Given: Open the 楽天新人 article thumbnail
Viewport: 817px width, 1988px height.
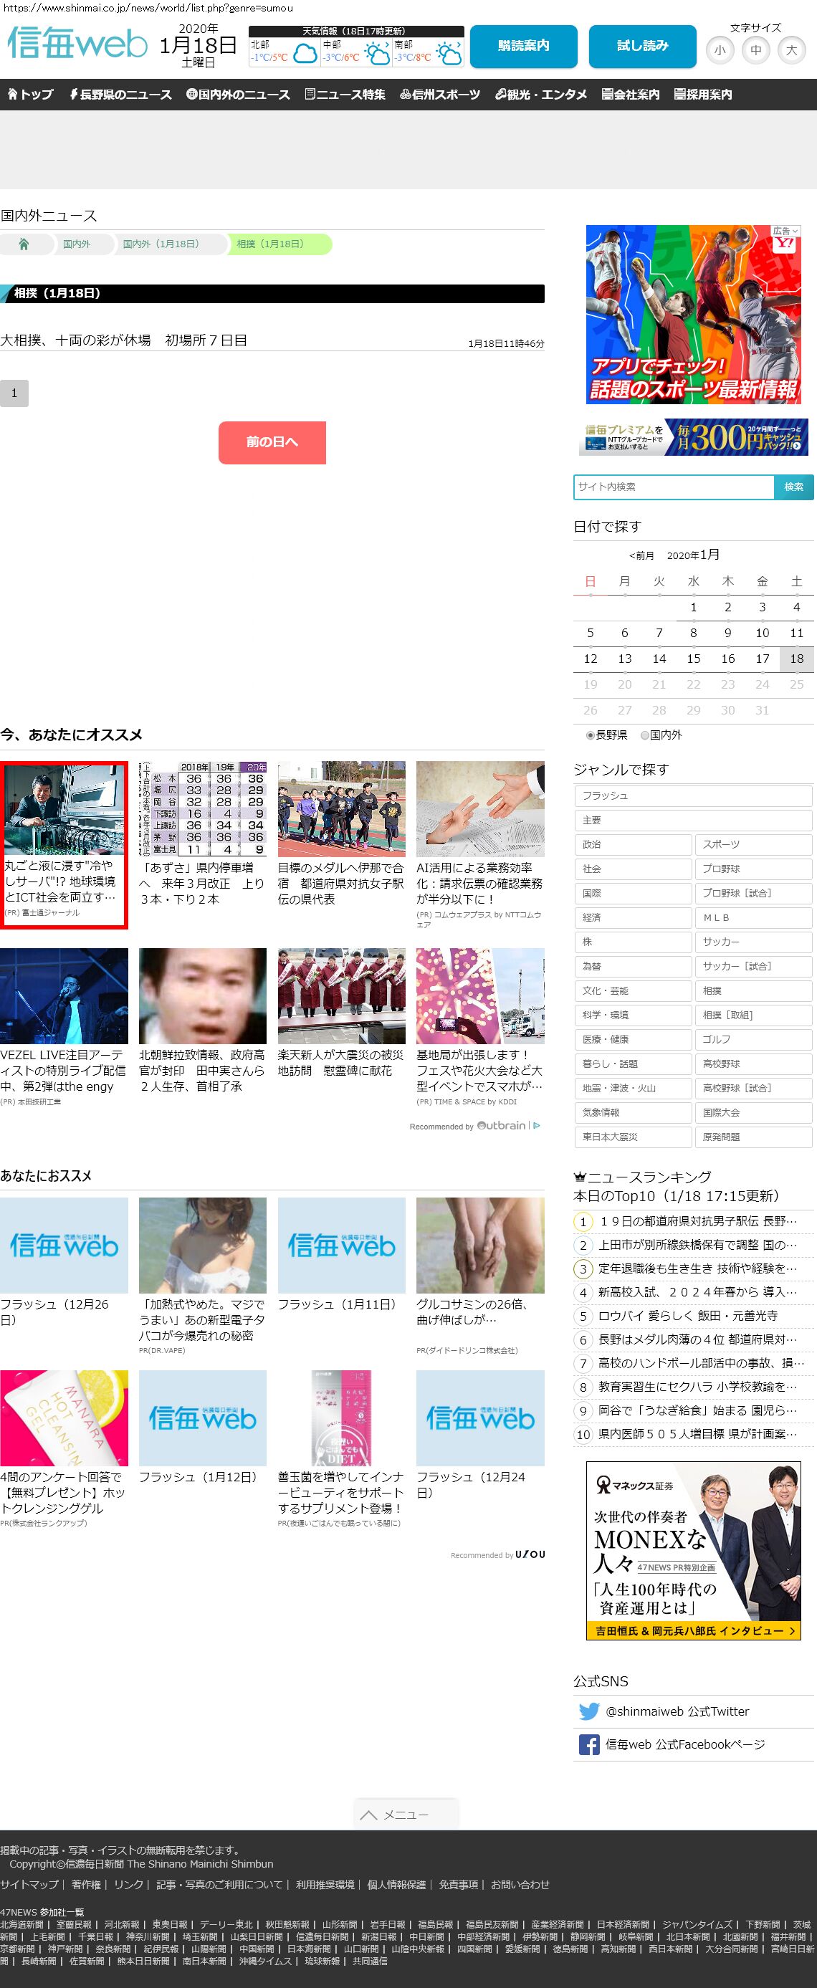Looking at the screenshot, I should pos(342,995).
